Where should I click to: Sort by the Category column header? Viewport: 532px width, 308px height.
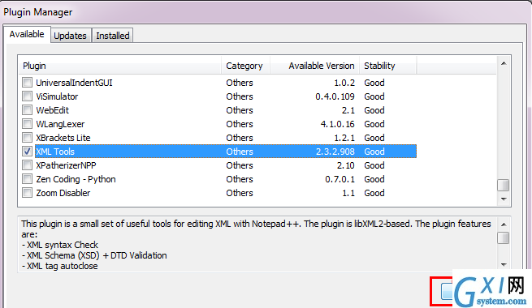coord(245,66)
